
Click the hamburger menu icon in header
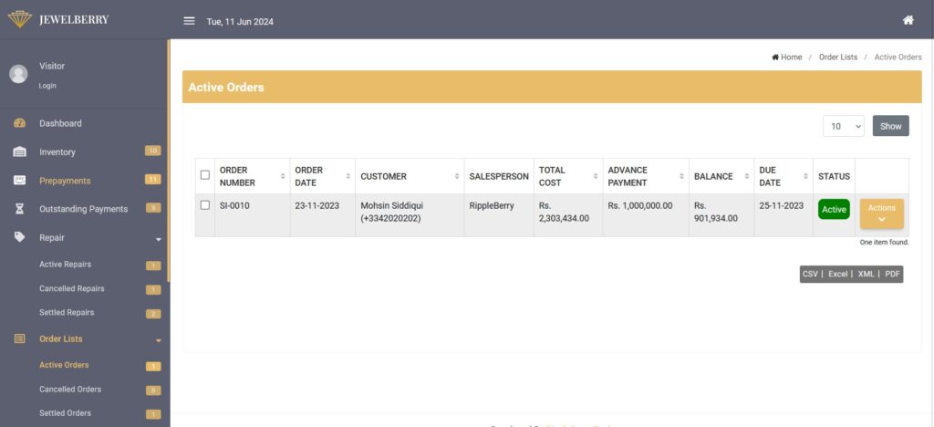(x=189, y=21)
